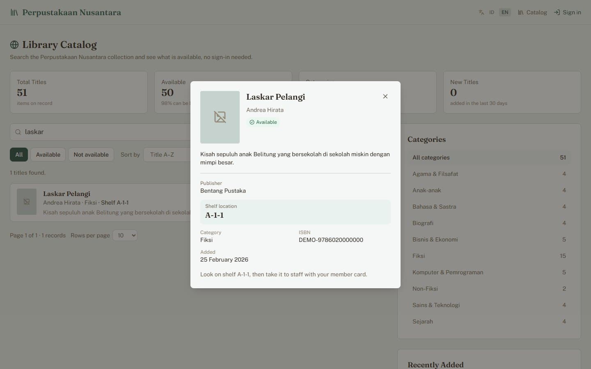Select the Biografi category

(489, 223)
